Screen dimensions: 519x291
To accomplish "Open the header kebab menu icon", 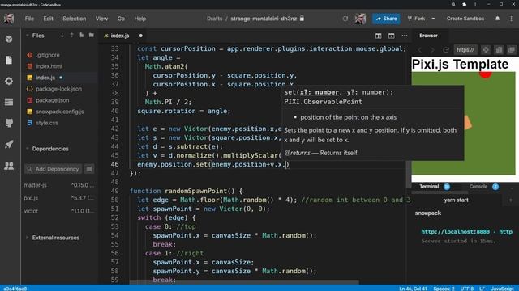I will pos(511,19).
